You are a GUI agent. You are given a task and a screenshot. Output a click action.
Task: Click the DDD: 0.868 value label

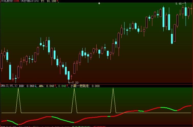pos(27,86)
